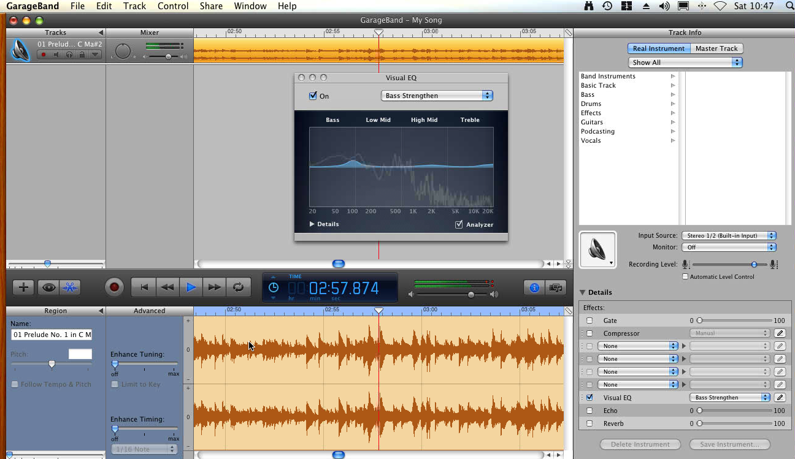Open first None effect slot dropdown
The height and width of the screenshot is (459, 795).
pyautogui.click(x=637, y=346)
